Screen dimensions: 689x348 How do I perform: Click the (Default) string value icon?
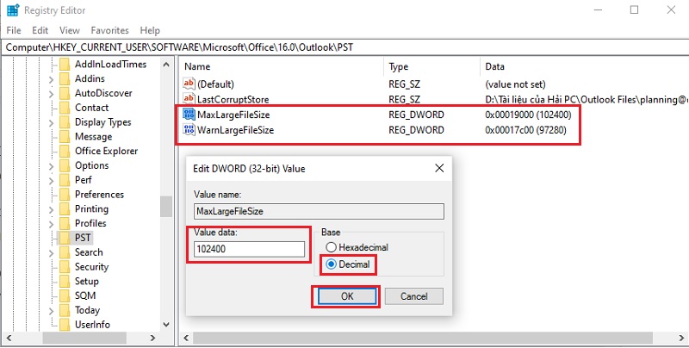pyautogui.click(x=189, y=84)
